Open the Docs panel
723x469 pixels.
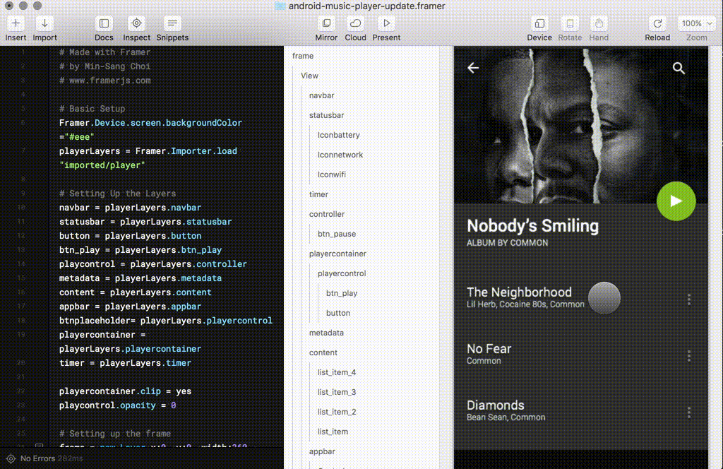point(104,23)
